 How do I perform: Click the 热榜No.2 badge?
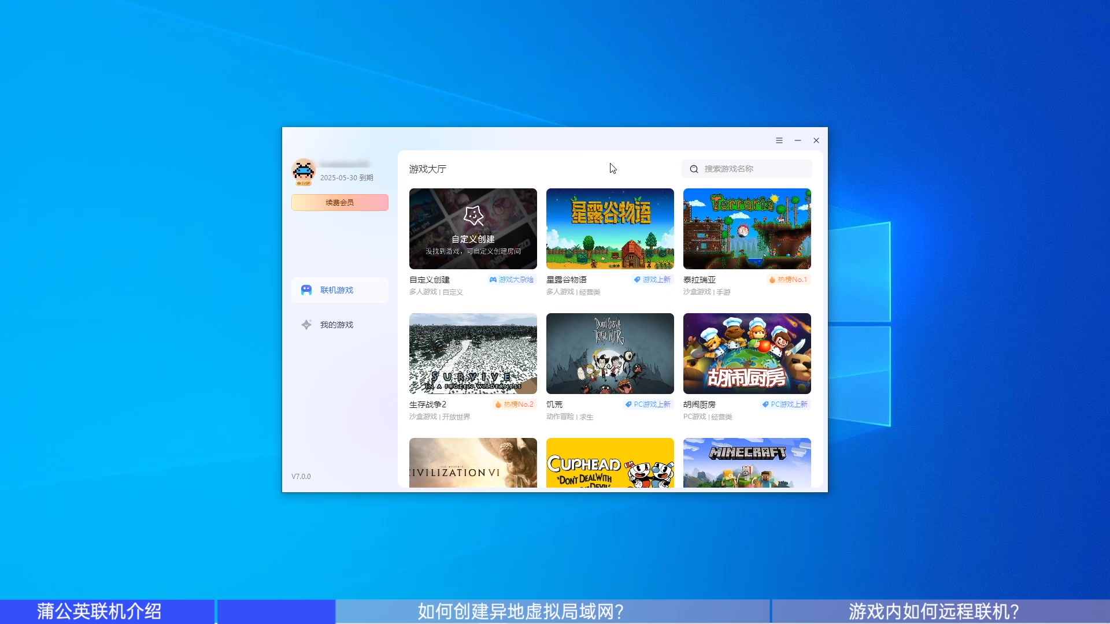(515, 404)
